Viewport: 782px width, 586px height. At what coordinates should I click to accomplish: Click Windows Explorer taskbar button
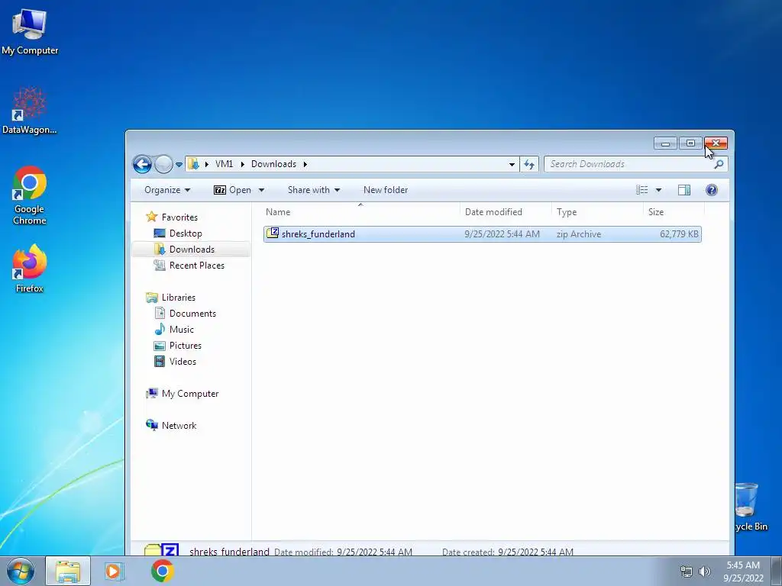click(x=68, y=571)
